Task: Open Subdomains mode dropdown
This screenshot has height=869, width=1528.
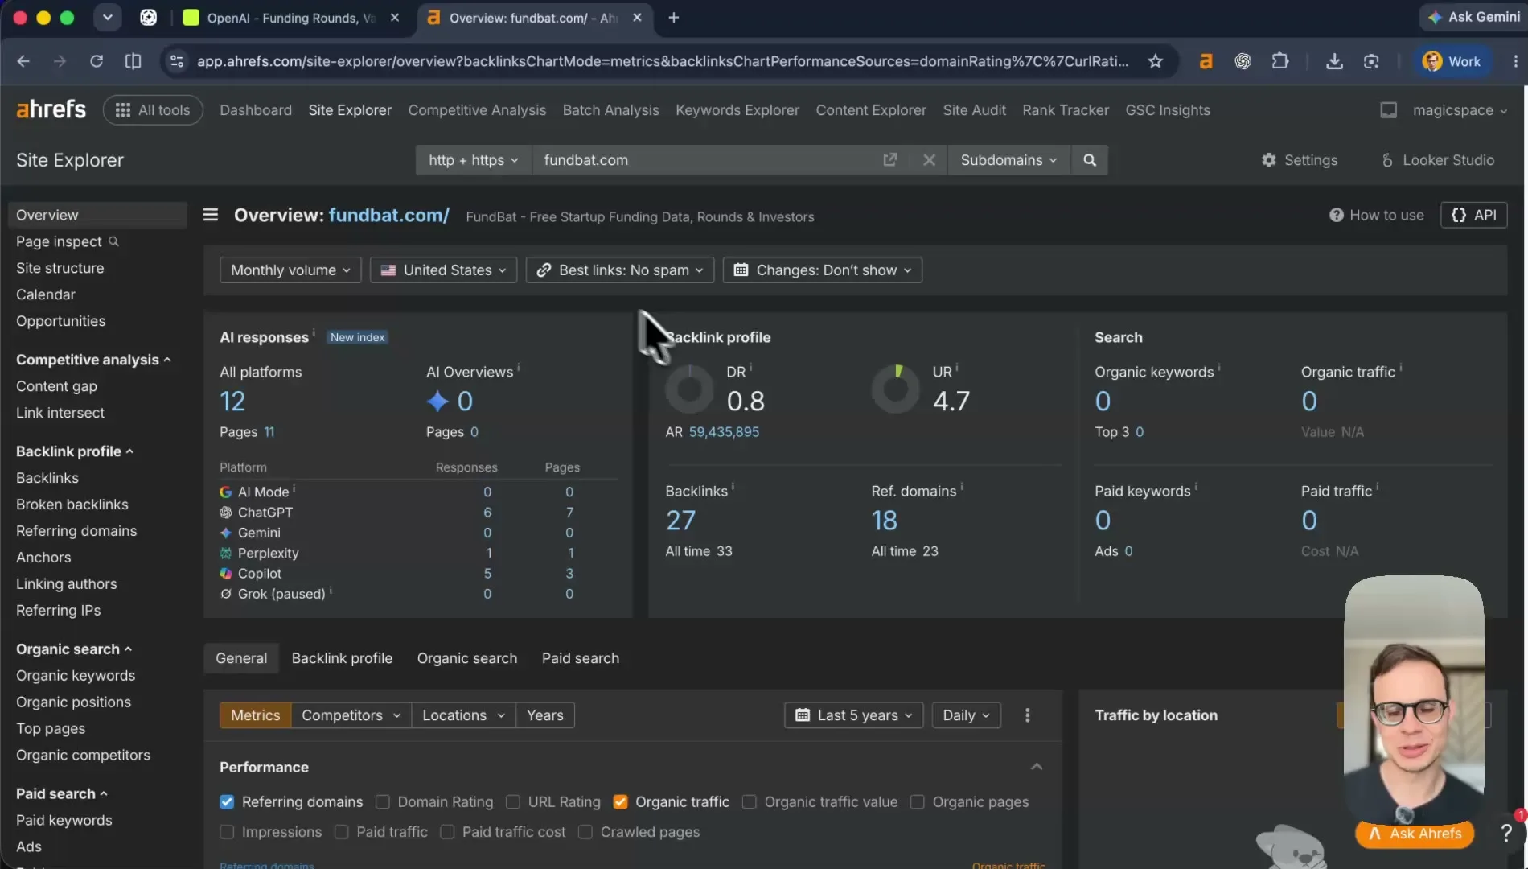Action: pos(1008,160)
